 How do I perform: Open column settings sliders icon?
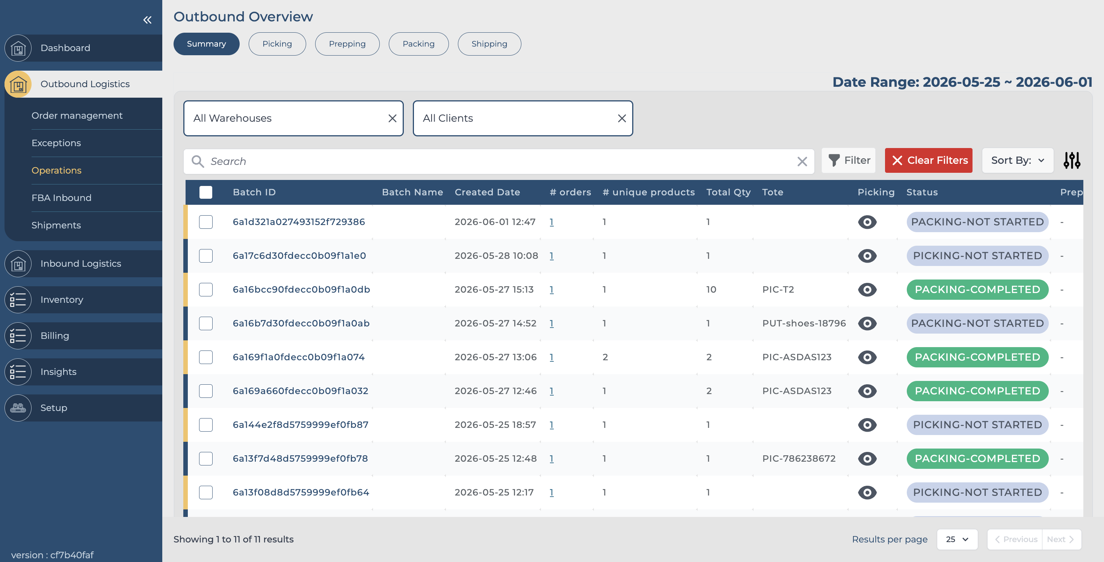[x=1072, y=160]
